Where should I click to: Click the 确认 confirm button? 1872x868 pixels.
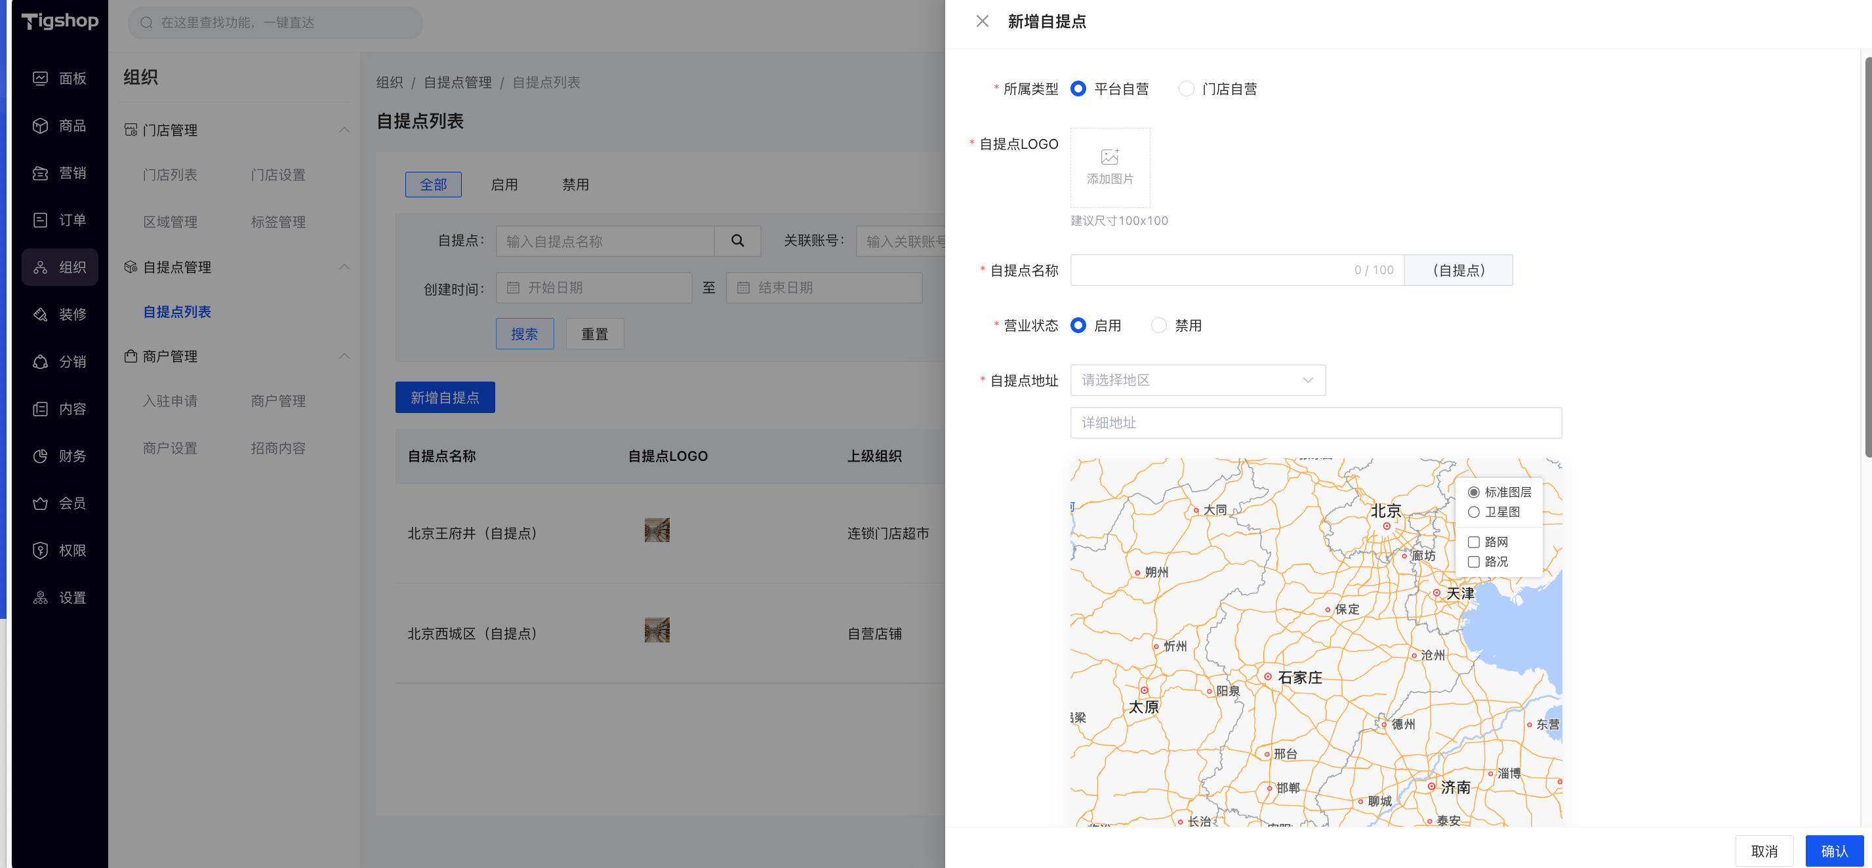click(x=1833, y=850)
